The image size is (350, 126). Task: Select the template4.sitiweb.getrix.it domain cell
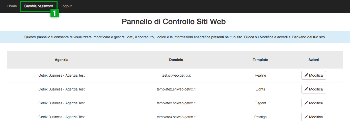coord(176,117)
